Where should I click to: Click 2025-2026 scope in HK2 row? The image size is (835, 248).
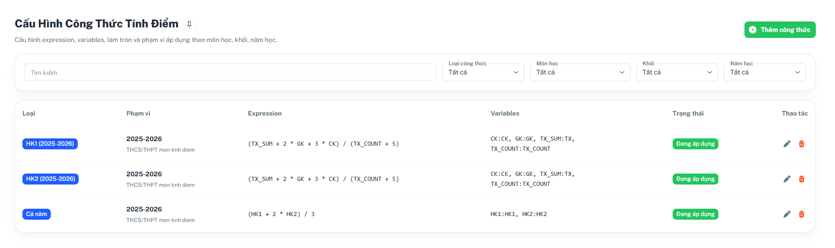(x=144, y=174)
